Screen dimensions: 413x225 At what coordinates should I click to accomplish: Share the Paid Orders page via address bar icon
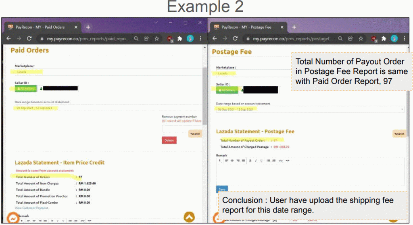coord(146,38)
